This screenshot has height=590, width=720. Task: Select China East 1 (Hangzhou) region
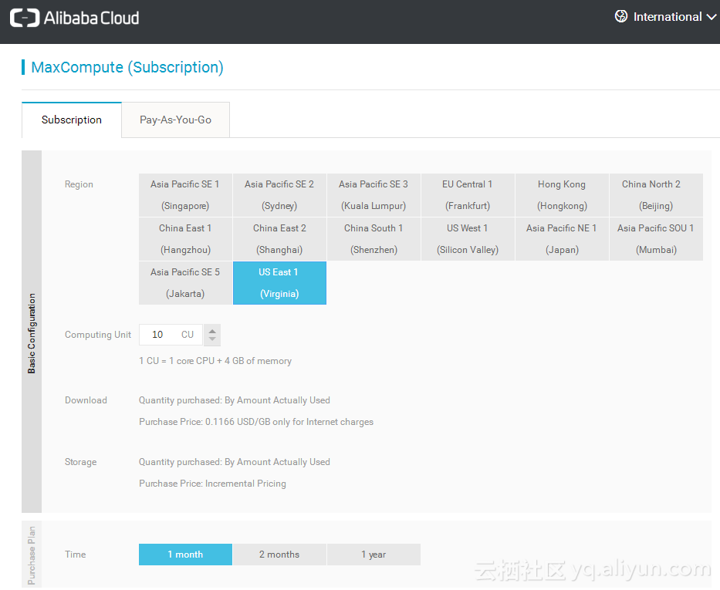click(x=185, y=239)
